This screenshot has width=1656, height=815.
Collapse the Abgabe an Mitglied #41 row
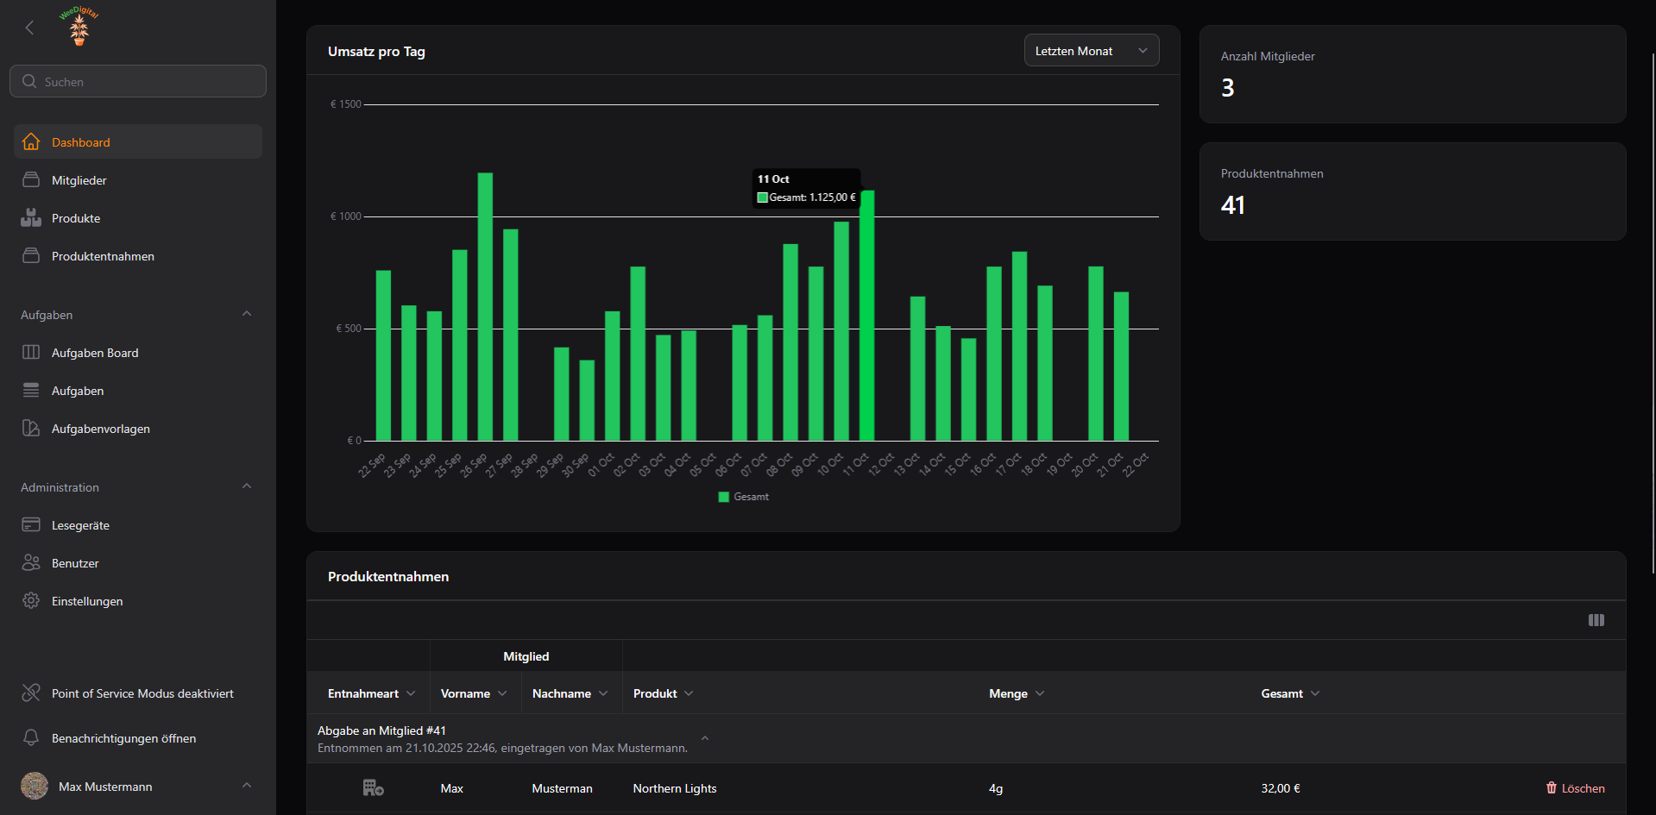point(704,738)
